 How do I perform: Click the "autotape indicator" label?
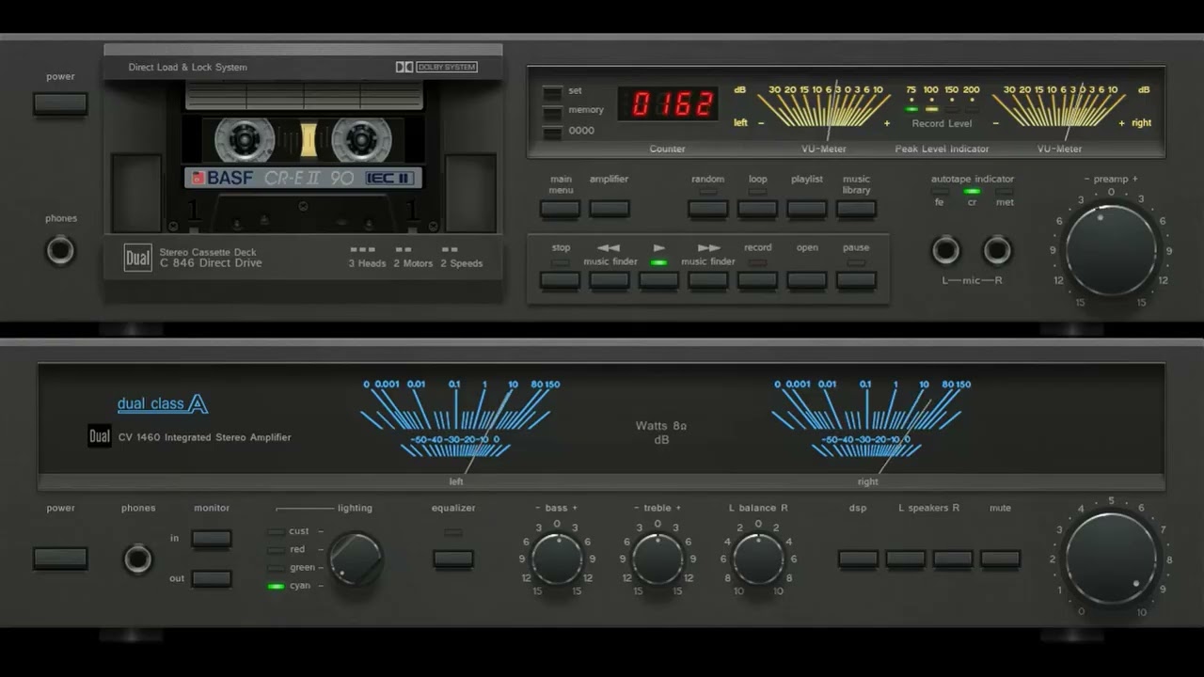coord(973,179)
